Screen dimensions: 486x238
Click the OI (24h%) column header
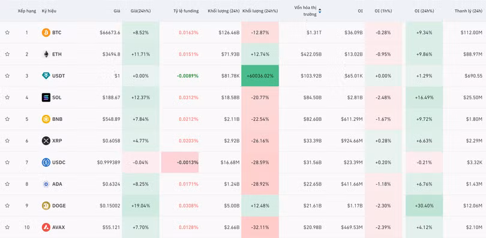coord(424,11)
